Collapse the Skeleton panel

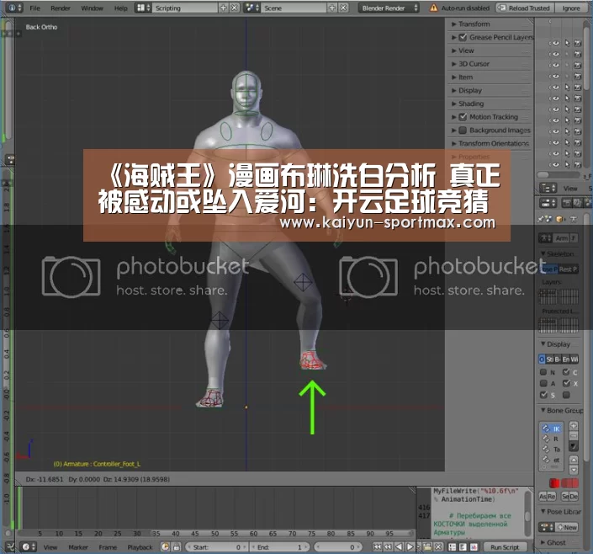559,253
